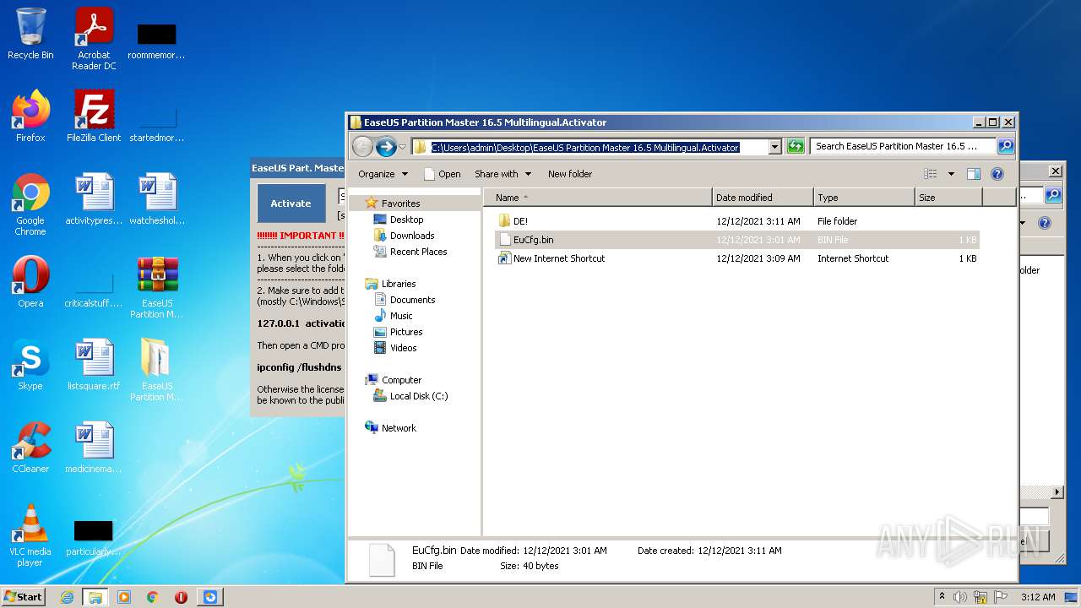The image size is (1081, 608).
Task: Open the address bar history dropdown
Action: pos(774,147)
